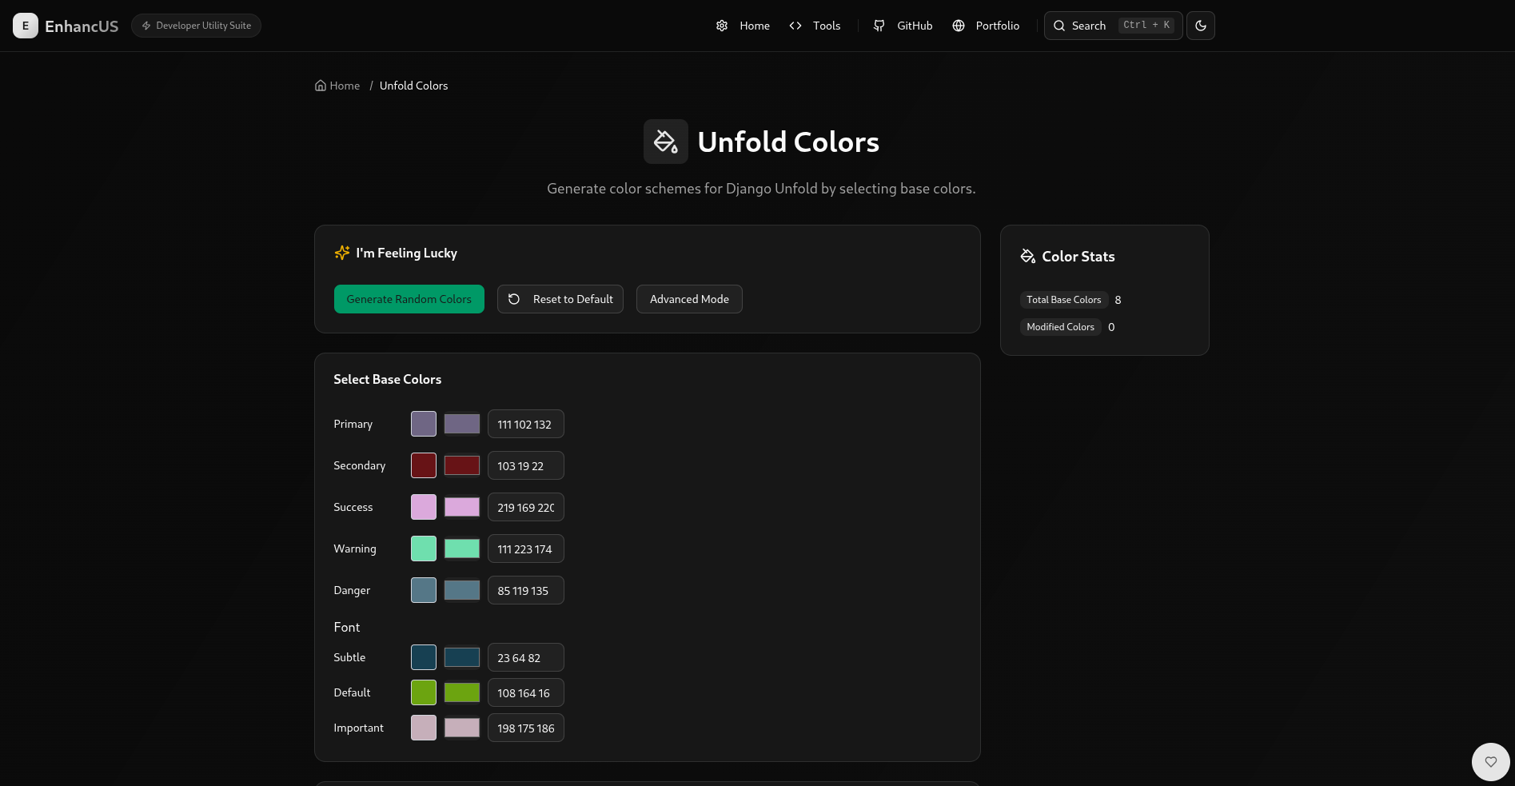Click the EnhancUS logo icon
Viewport: 1515px width, 786px height.
[25, 25]
